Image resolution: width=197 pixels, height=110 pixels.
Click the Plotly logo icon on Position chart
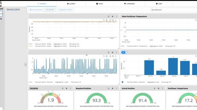click(x=116, y=20)
